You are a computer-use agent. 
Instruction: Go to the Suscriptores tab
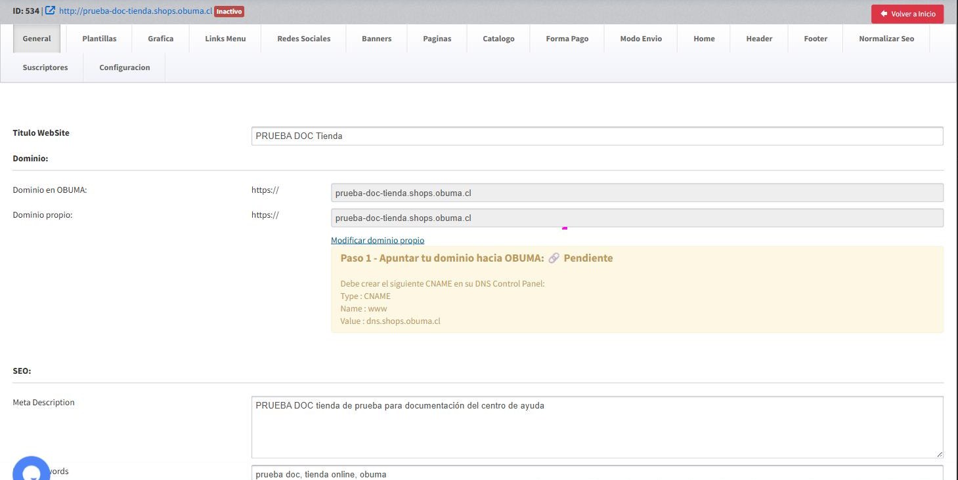pyautogui.click(x=45, y=68)
